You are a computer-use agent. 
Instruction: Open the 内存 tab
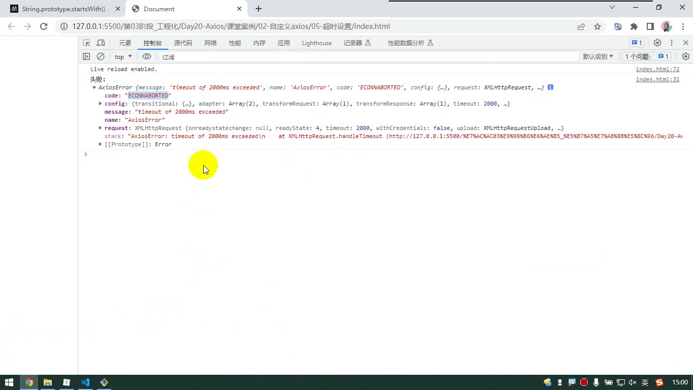tap(259, 43)
